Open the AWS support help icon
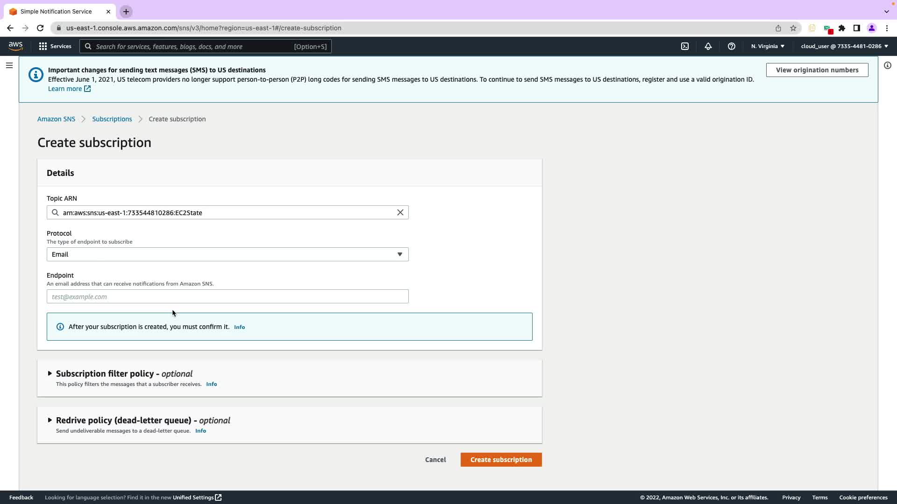Screen dimensions: 897x504 732,46
